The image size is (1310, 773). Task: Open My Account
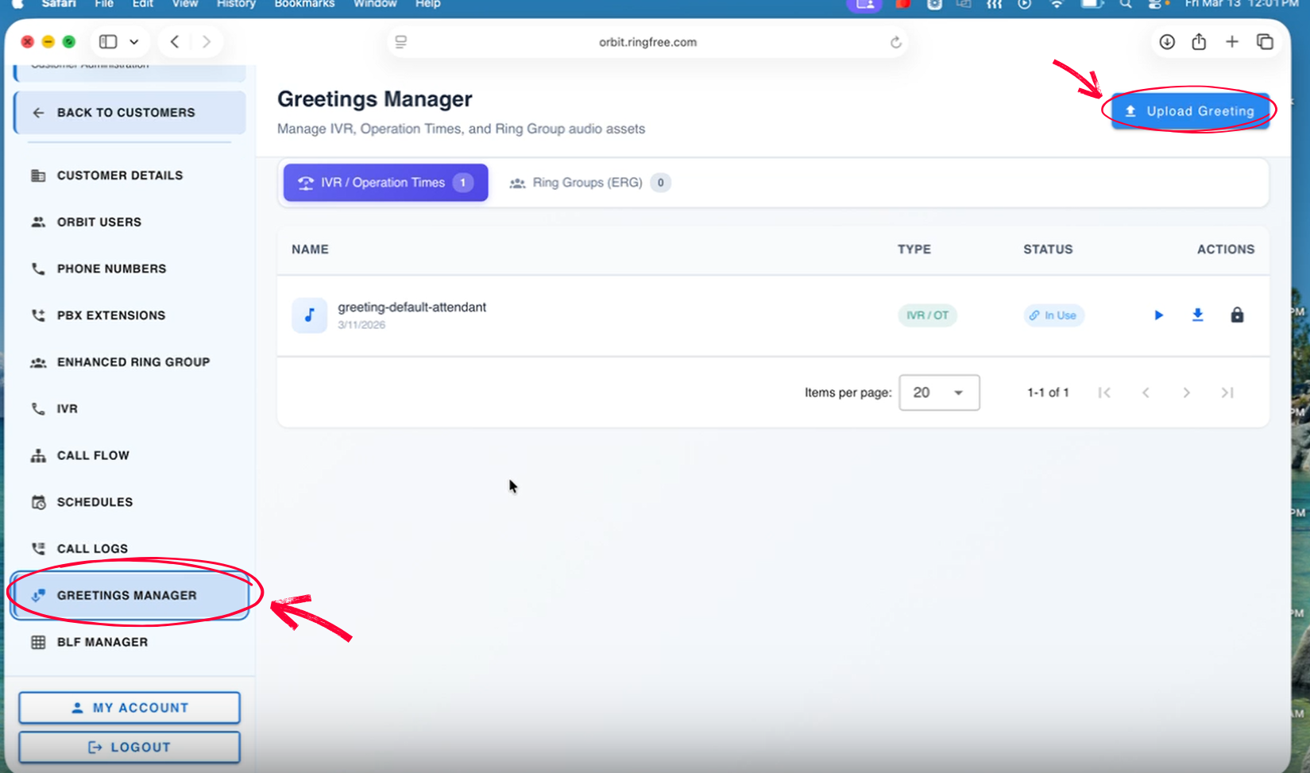click(x=129, y=708)
